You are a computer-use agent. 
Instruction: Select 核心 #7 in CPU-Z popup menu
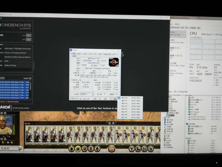coord(130,118)
